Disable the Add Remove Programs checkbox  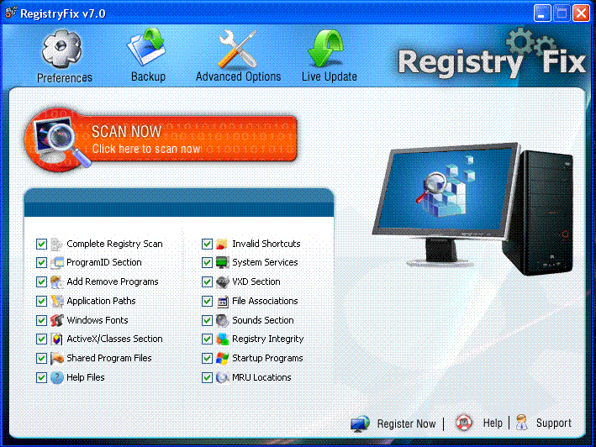click(x=41, y=281)
